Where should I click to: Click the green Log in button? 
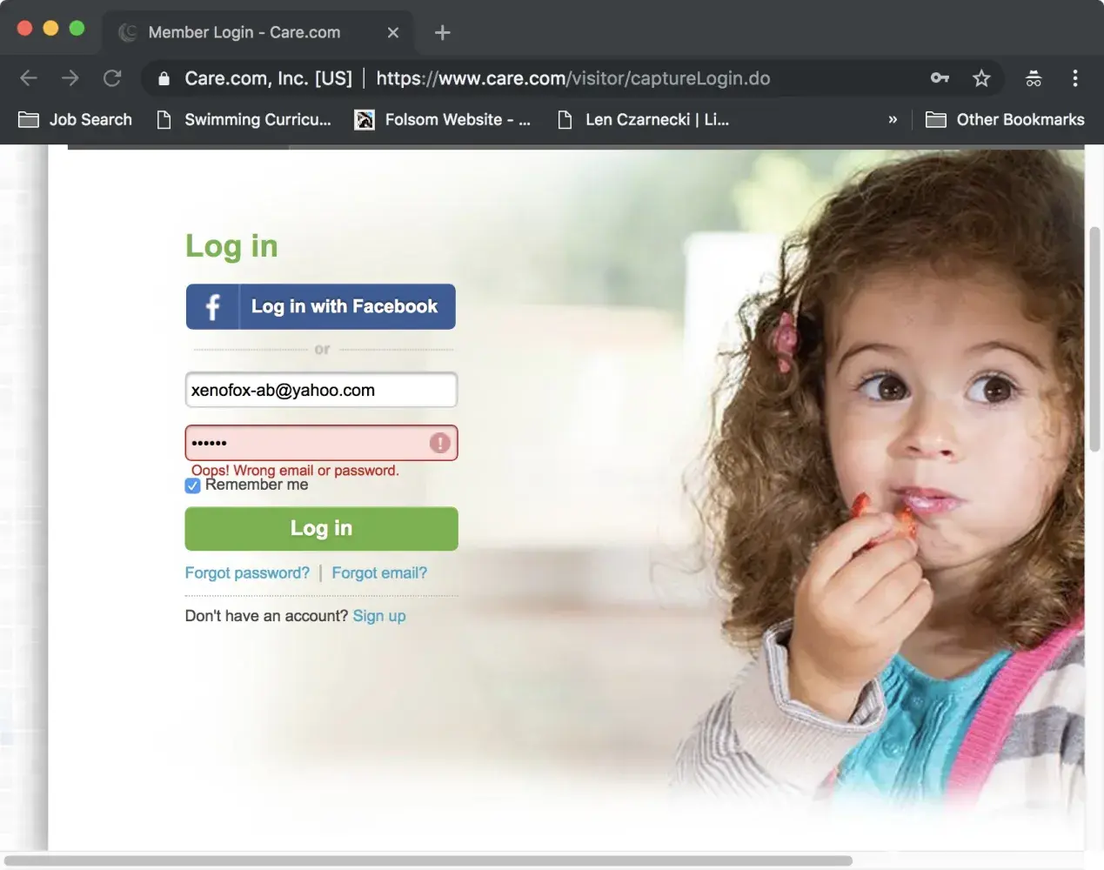[321, 528]
